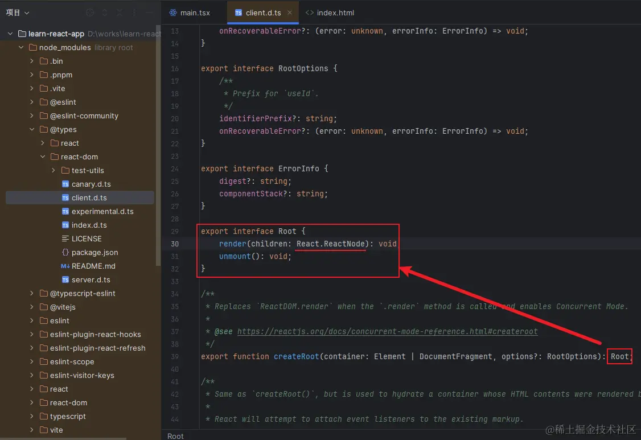Expand the vite folder

[31, 430]
